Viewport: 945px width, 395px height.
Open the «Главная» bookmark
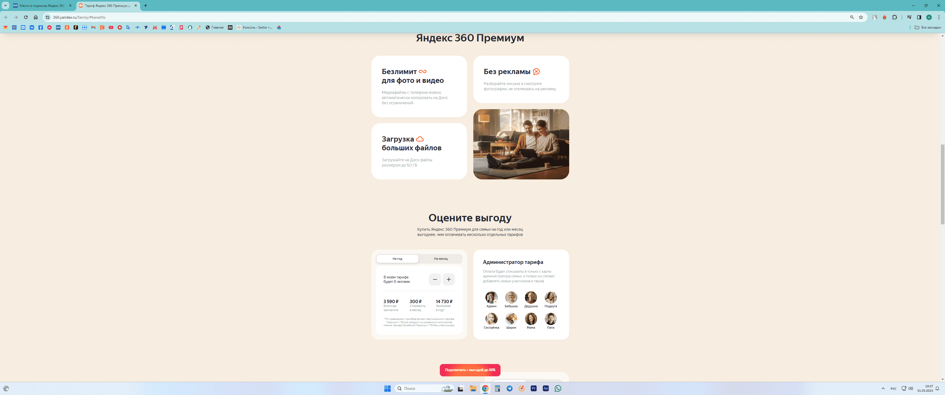point(215,27)
